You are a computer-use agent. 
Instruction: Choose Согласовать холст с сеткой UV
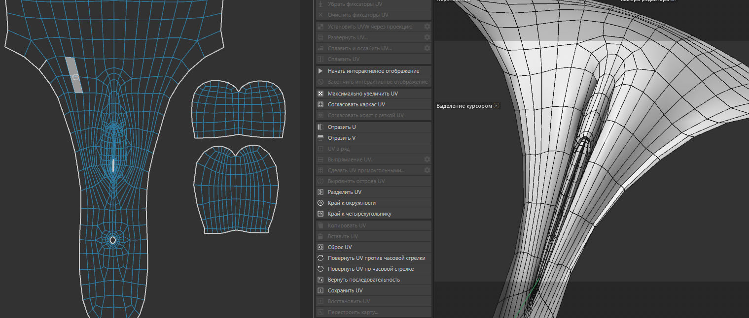pos(374,115)
